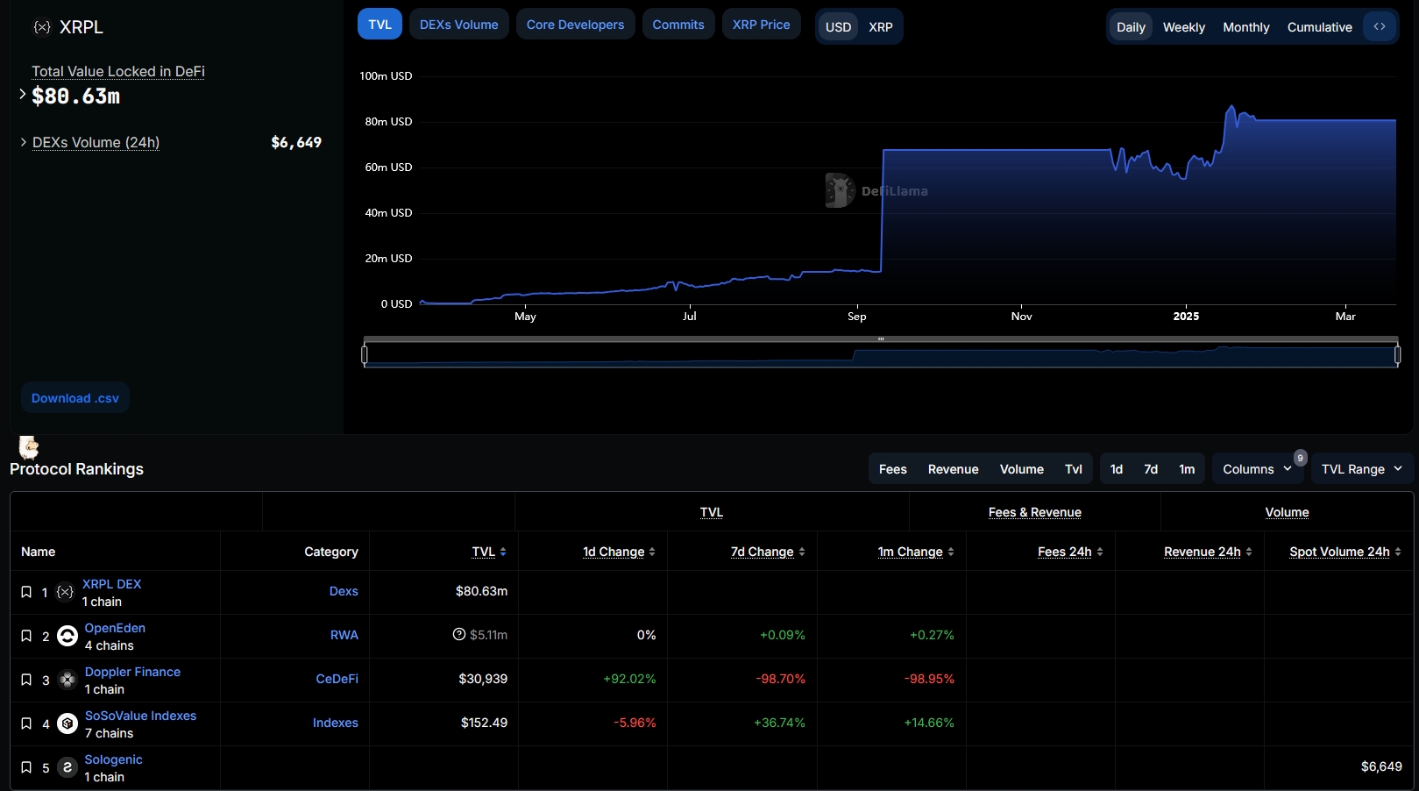Show the Tvl column group
This screenshot has height=791, width=1419.
(1074, 469)
